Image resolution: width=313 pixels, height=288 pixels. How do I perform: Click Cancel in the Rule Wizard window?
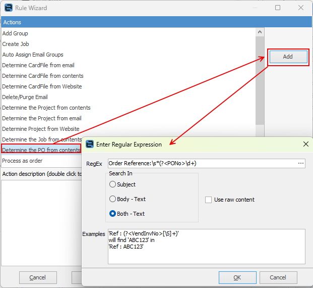coord(38,277)
